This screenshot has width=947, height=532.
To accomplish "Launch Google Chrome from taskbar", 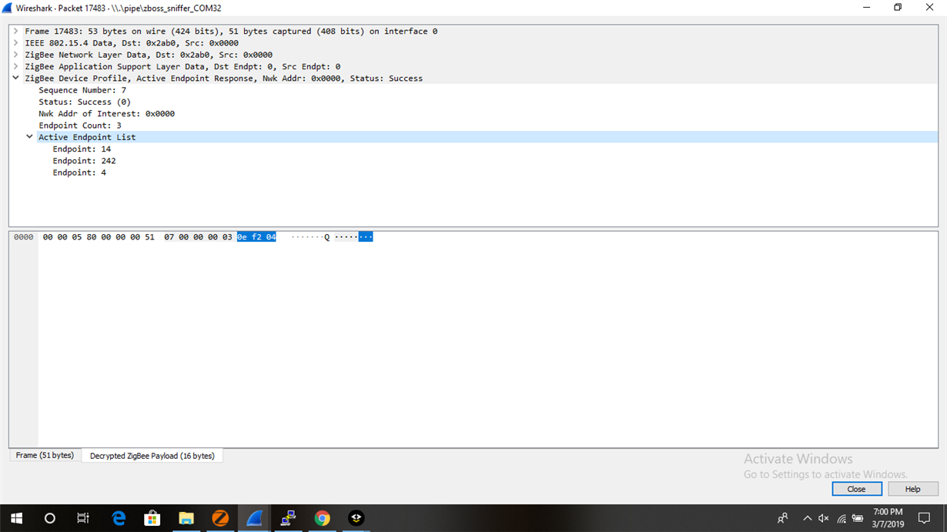I will (322, 518).
